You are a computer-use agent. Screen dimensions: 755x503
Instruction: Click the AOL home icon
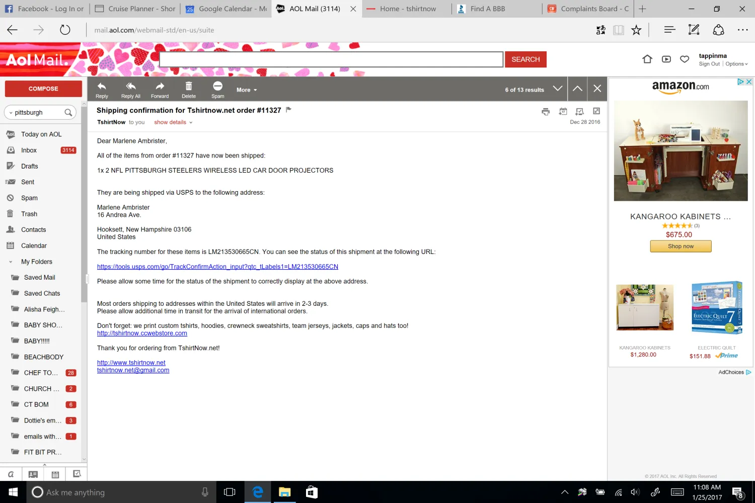click(647, 59)
